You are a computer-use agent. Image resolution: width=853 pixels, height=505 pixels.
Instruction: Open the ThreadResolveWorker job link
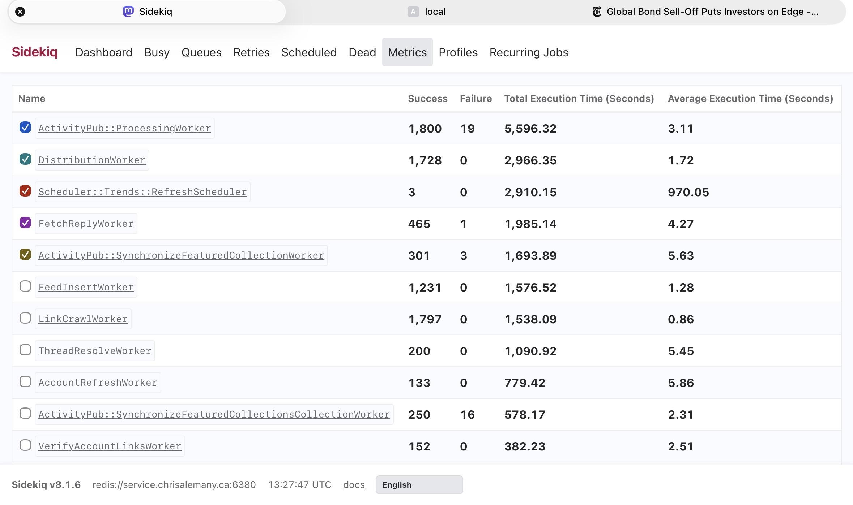tap(95, 351)
